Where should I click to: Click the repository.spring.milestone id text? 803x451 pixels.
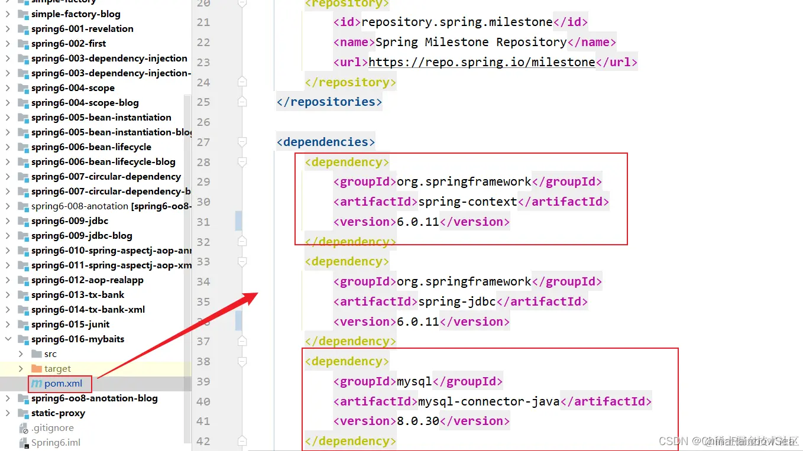point(457,22)
